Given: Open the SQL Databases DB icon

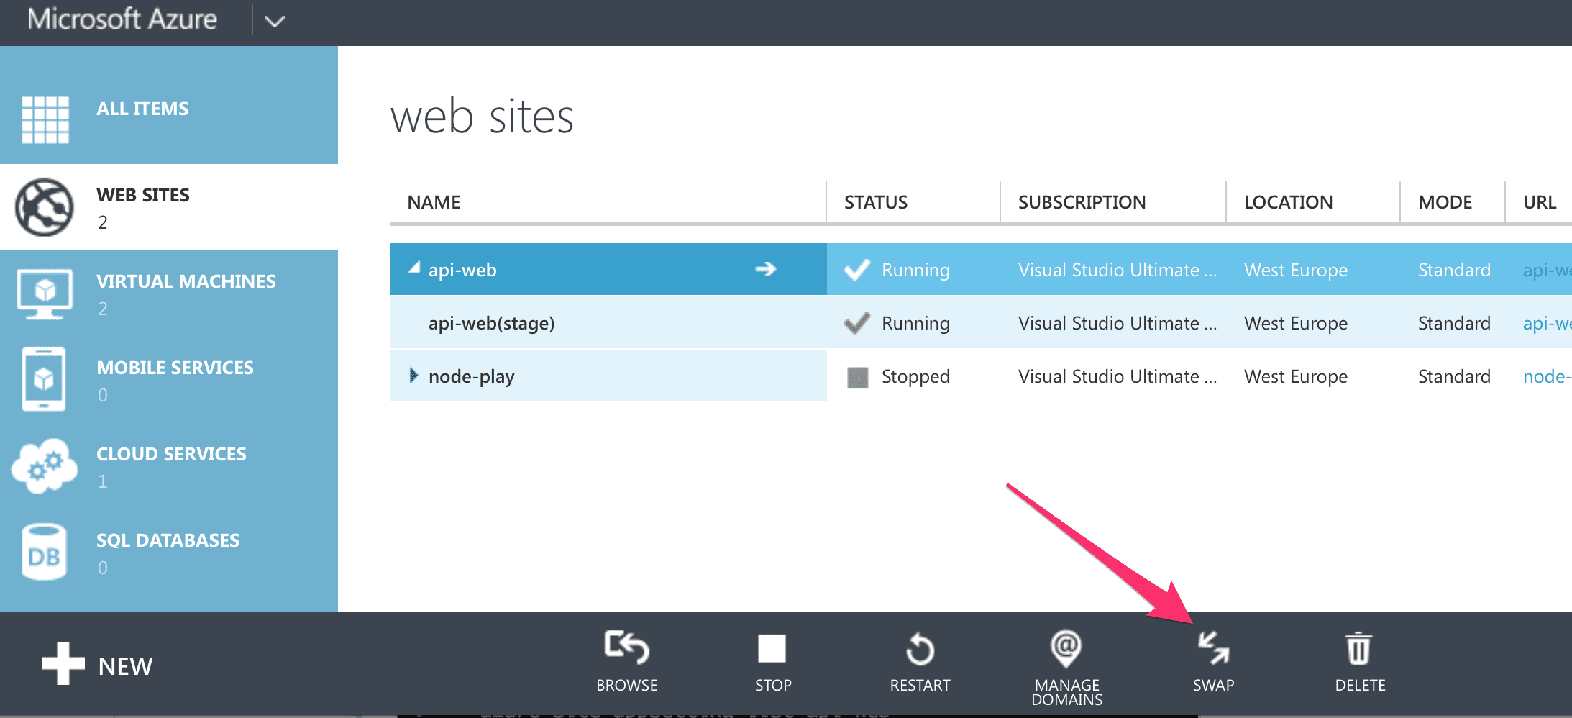Looking at the screenshot, I should [x=45, y=552].
